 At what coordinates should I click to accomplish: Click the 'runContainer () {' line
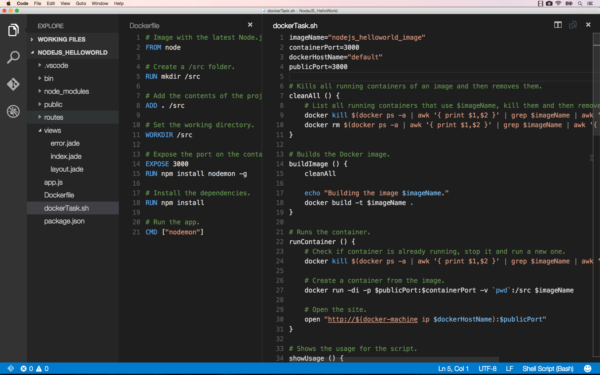coord(322,242)
